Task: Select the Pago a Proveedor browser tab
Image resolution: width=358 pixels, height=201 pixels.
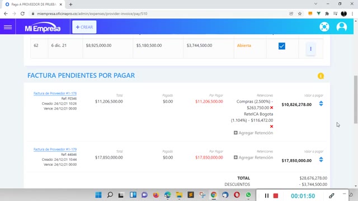Action: point(34,4)
